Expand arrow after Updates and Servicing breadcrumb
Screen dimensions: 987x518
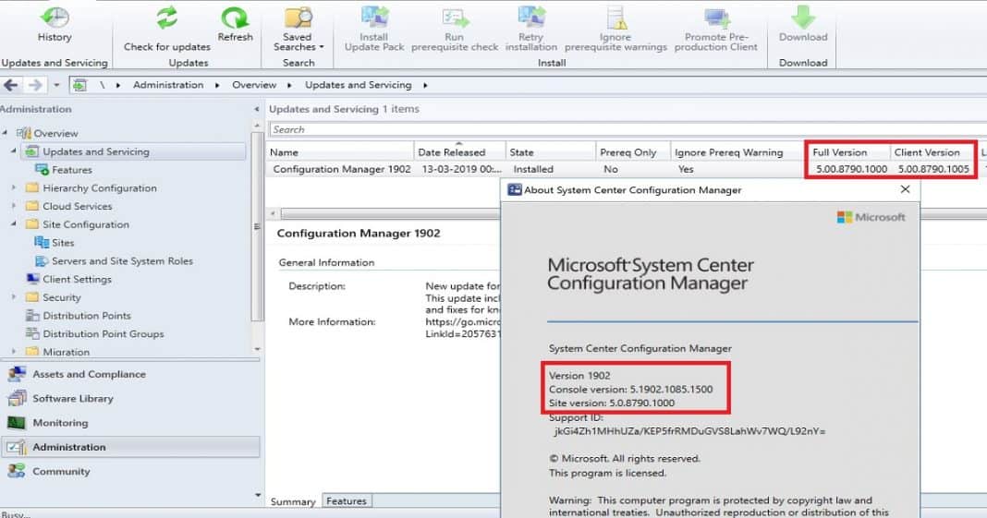425,85
